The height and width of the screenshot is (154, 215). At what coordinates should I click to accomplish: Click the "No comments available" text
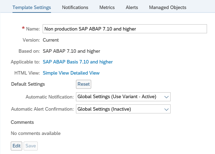point(36,133)
